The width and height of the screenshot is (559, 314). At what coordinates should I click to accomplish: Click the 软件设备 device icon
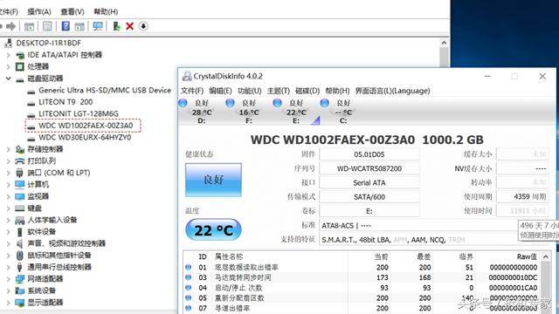pyautogui.click(x=20, y=232)
